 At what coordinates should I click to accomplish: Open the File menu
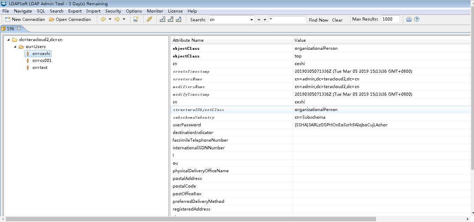click(x=6, y=11)
